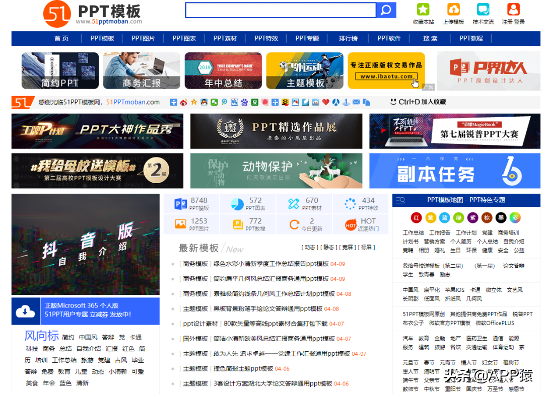Filter latest templates by 静态
544x394 pixels.
[328, 247]
